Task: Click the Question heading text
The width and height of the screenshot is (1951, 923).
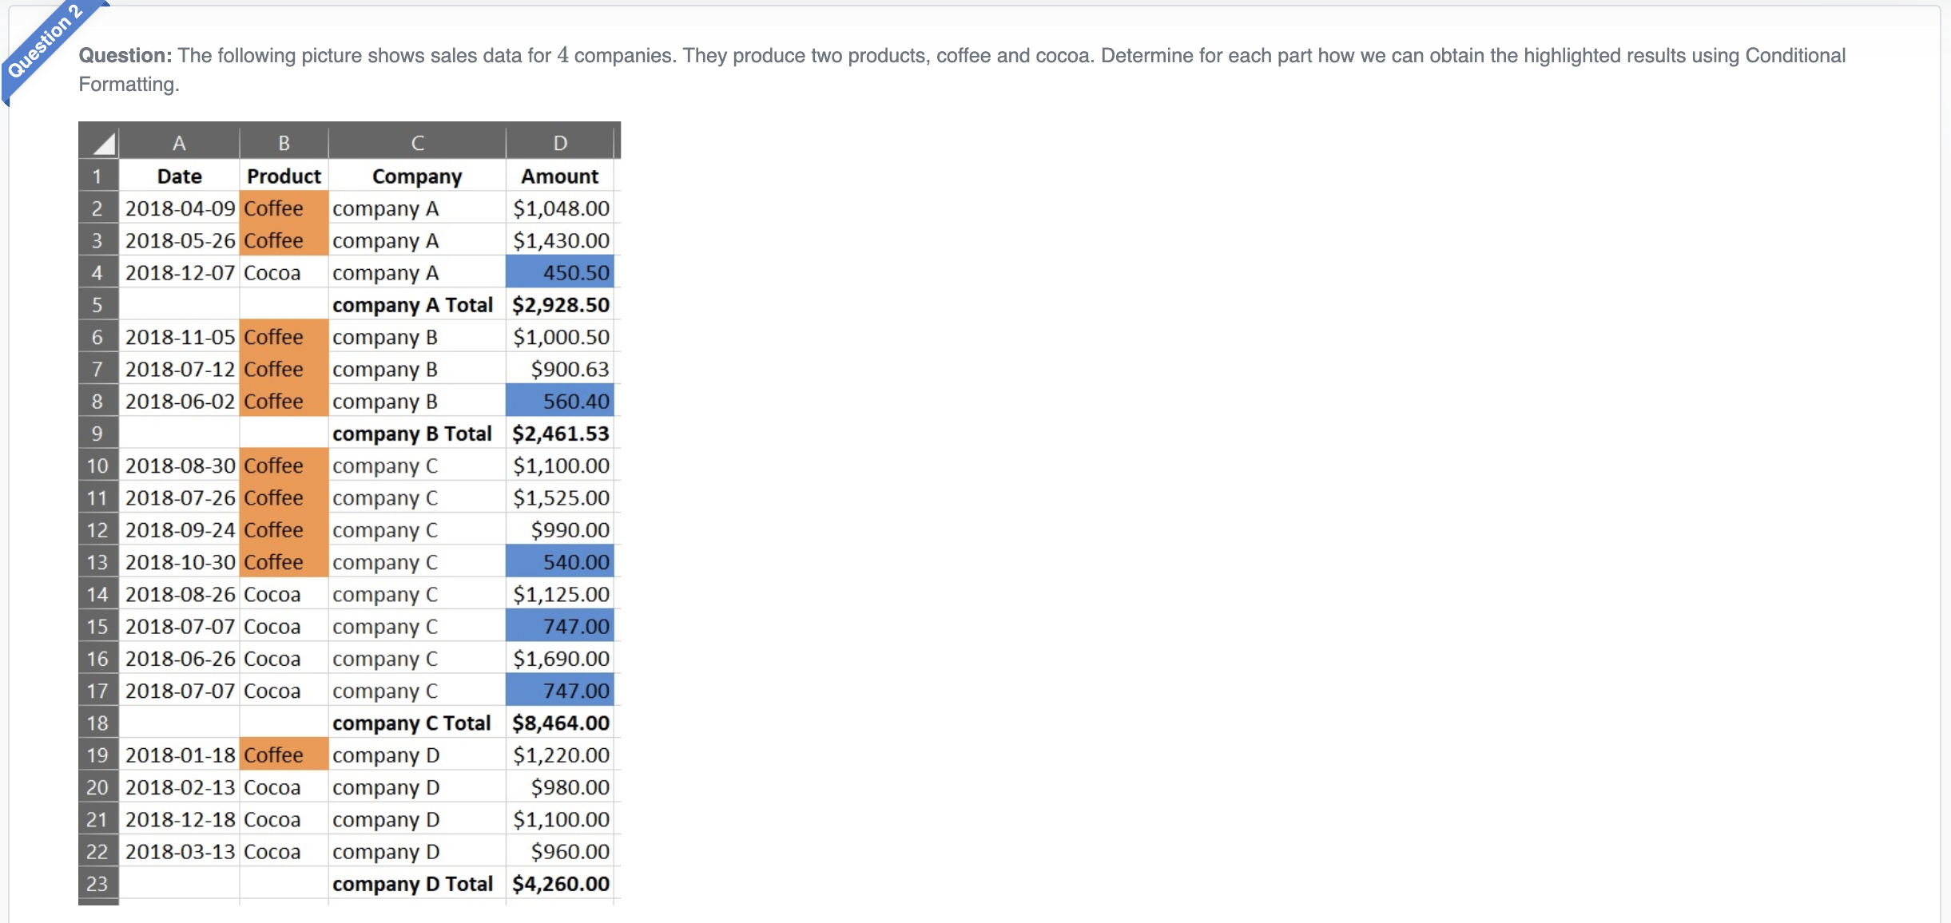Action: 125,56
